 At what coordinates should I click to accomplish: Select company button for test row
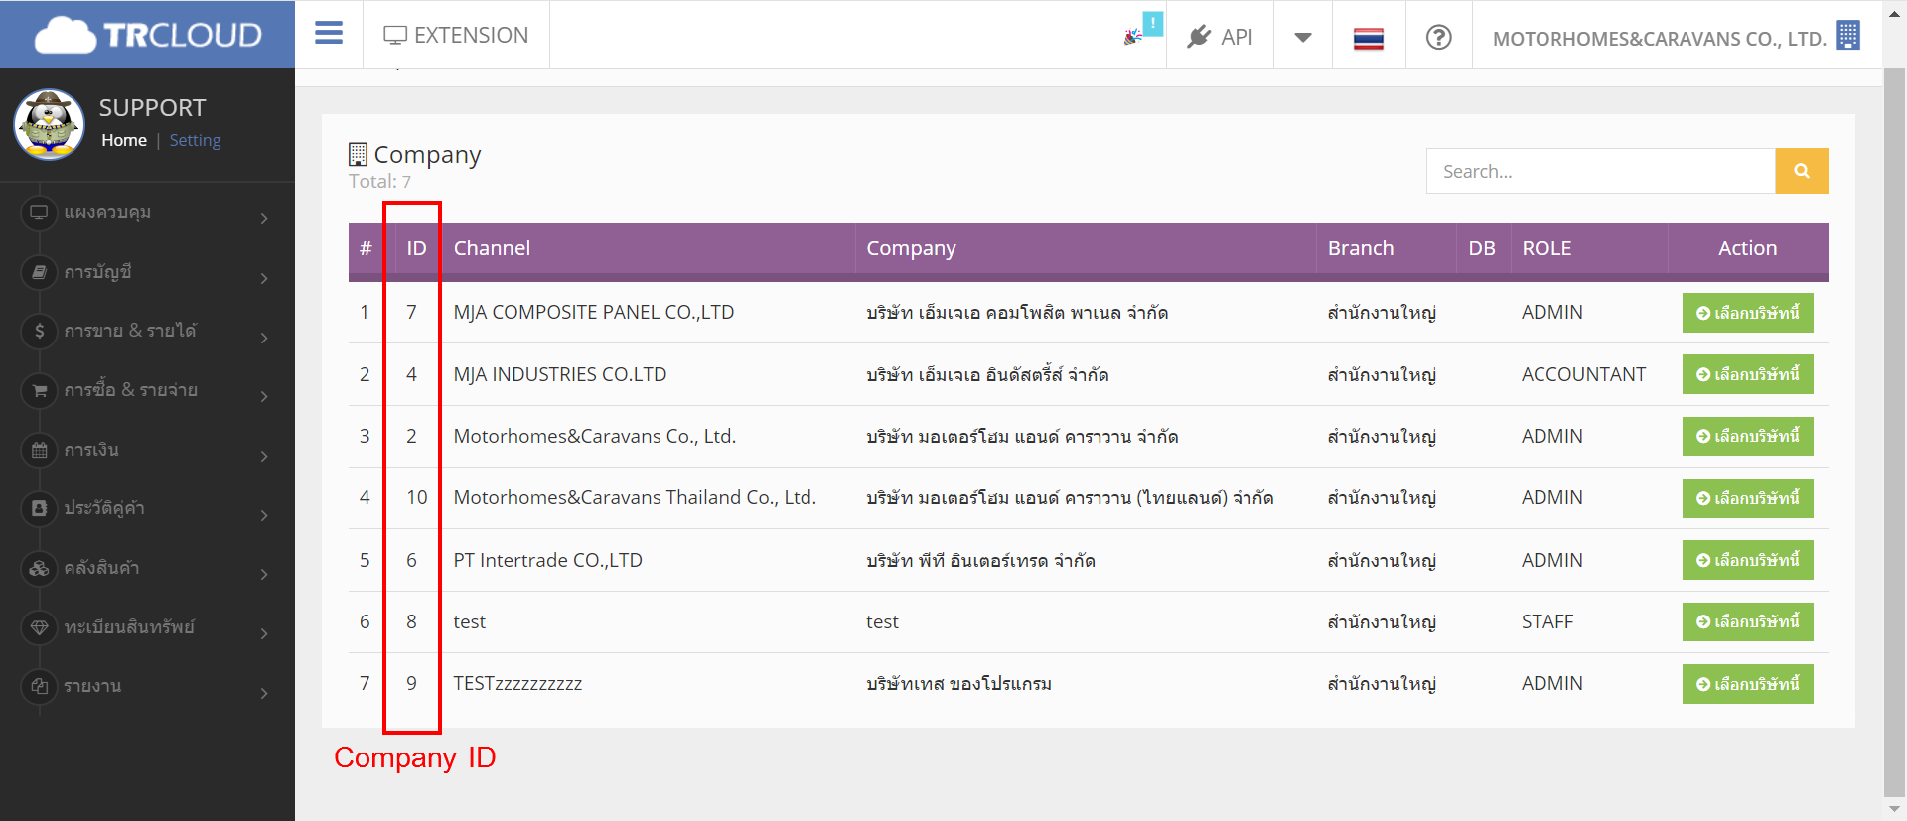[1747, 621]
